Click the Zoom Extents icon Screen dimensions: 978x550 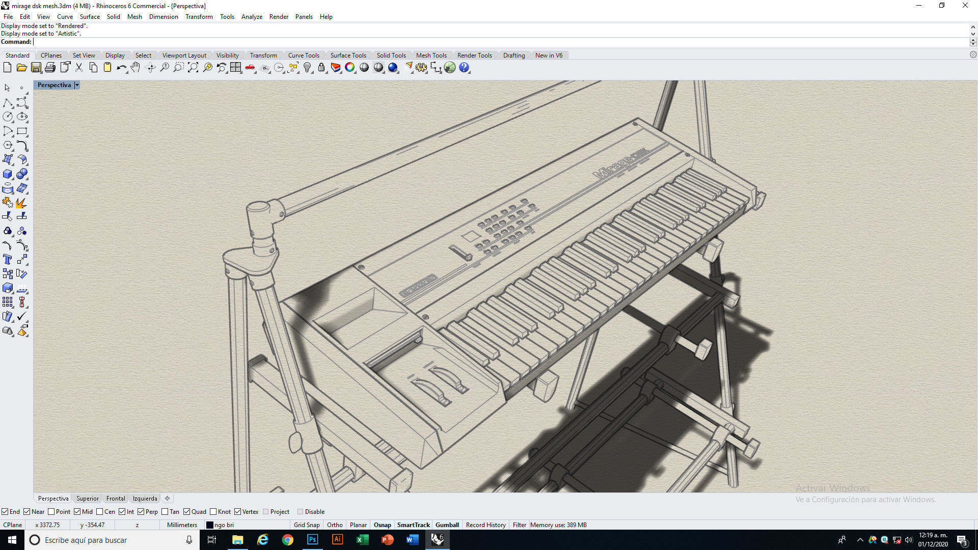pyautogui.click(x=193, y=68)
